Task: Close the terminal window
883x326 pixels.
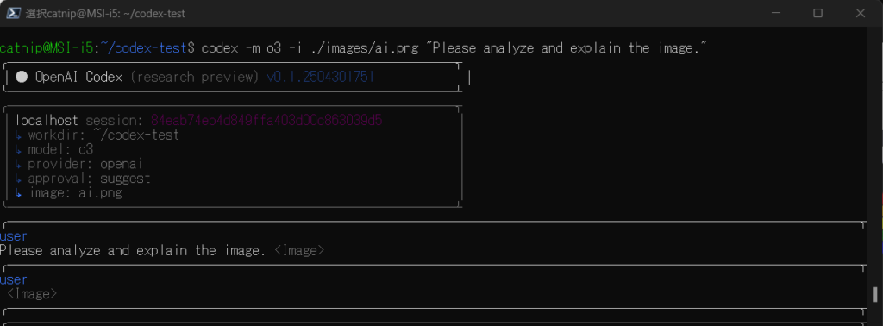Action: click(861, 13)
